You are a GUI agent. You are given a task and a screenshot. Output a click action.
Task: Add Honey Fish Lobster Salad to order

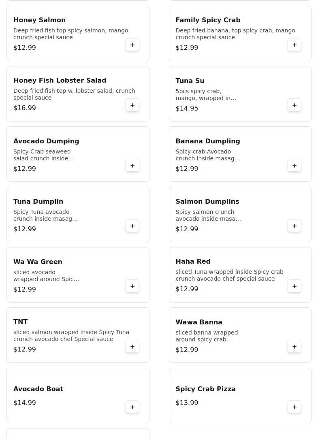tap(132, 105)
